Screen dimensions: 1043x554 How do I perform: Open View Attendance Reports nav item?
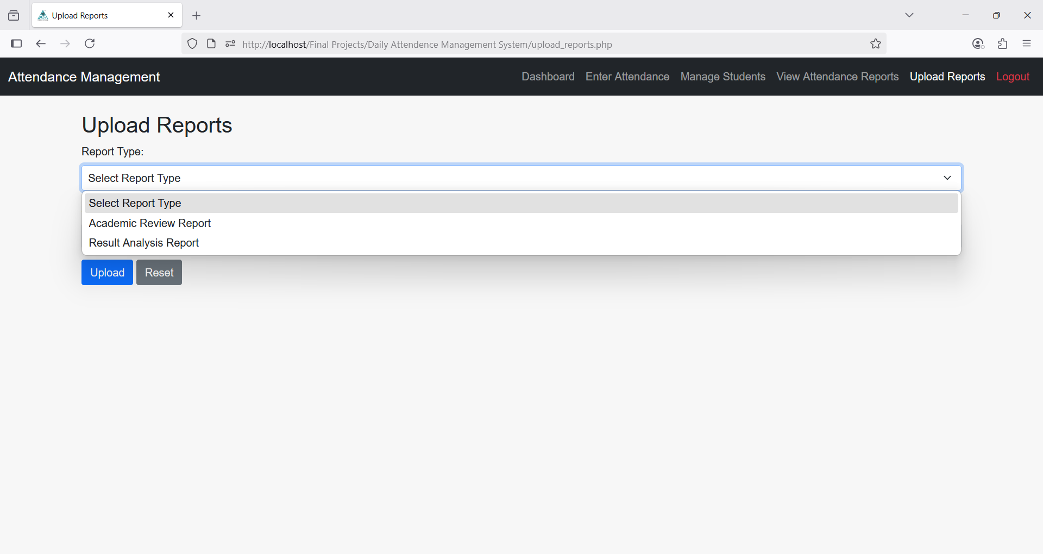point(837,77)
